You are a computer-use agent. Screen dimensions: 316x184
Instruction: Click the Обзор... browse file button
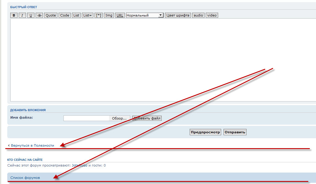tap(119, 118)
